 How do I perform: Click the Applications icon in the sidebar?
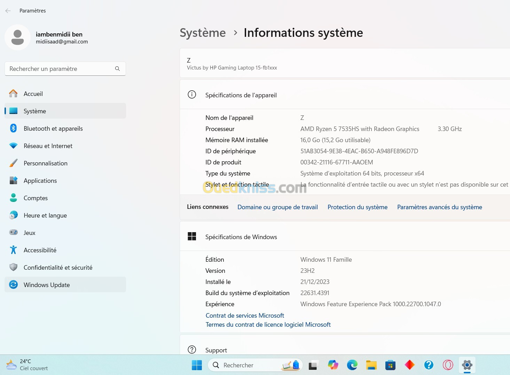pyautogui.click(x=13, y=180)
